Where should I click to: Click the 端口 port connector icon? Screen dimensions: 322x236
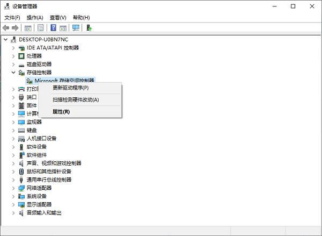coord(21,97)
